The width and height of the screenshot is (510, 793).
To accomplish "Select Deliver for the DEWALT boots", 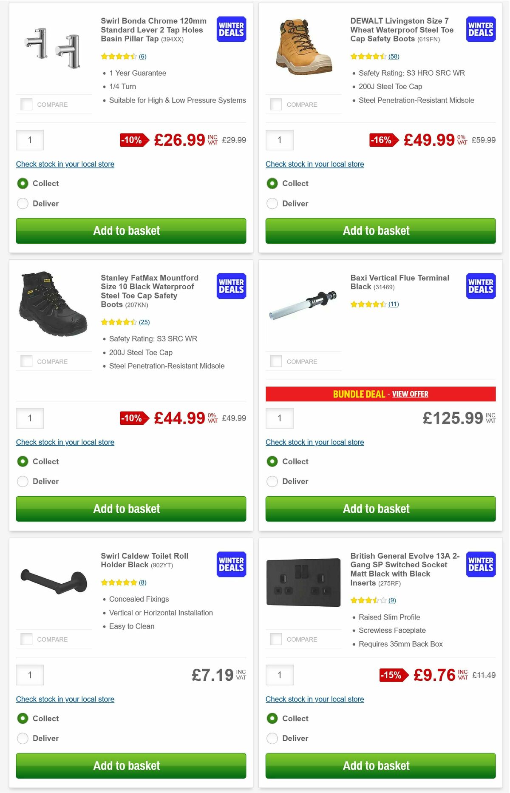I will pyautogui.click(x=272, y=203).
